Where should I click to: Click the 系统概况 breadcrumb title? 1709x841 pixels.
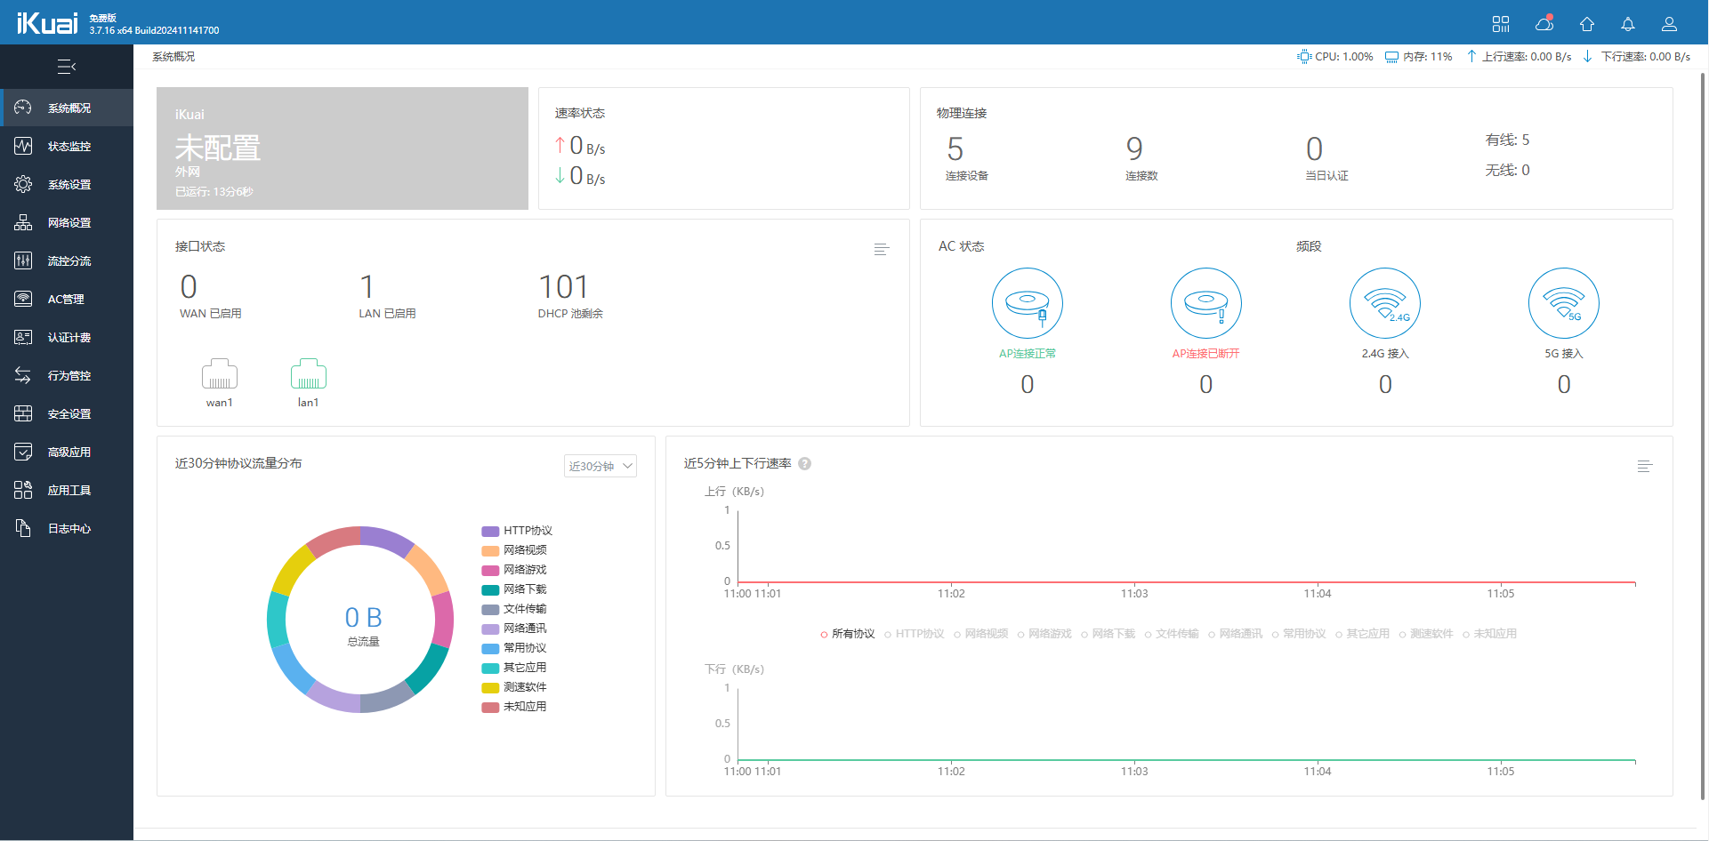click(173, 56)
